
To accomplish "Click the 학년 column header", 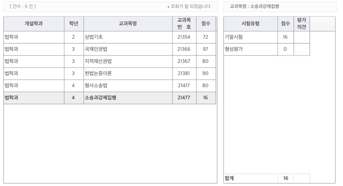I will tap(74, 24).
